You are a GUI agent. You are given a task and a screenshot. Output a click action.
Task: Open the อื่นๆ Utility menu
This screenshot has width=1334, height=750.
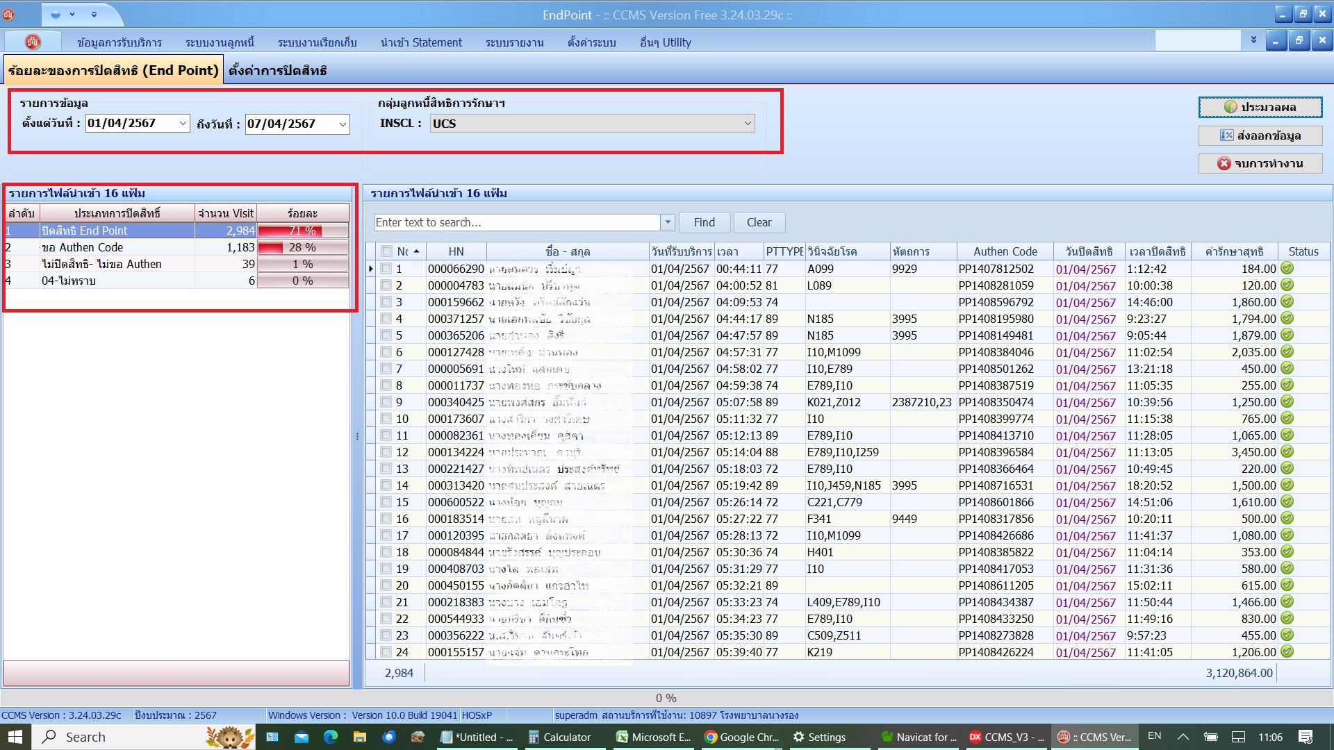coord(666,42)
